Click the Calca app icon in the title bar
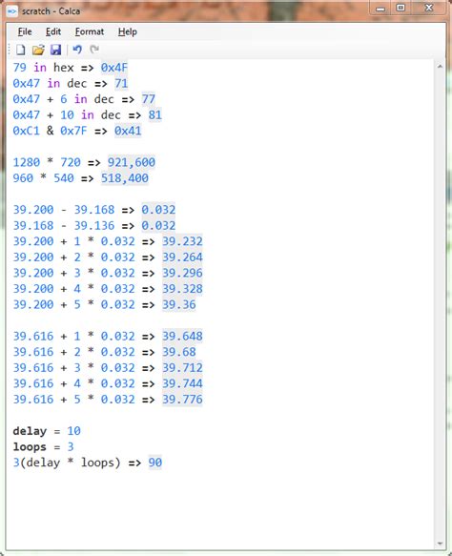The image size is (452, 556). 11,11
